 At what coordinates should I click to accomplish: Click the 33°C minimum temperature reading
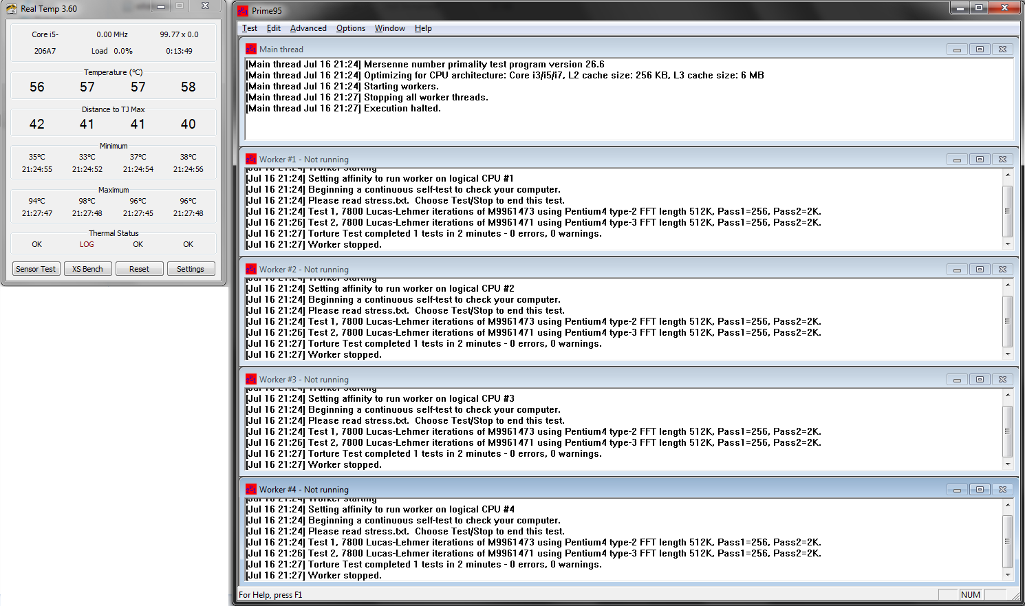87,157
